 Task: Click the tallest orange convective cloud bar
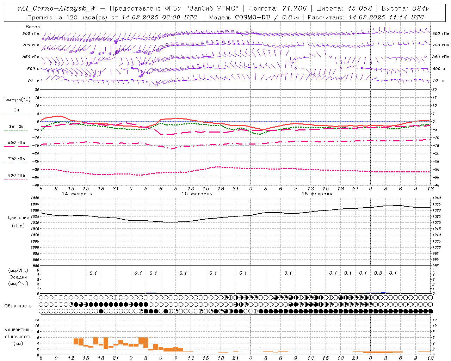(x=106, y=343)
